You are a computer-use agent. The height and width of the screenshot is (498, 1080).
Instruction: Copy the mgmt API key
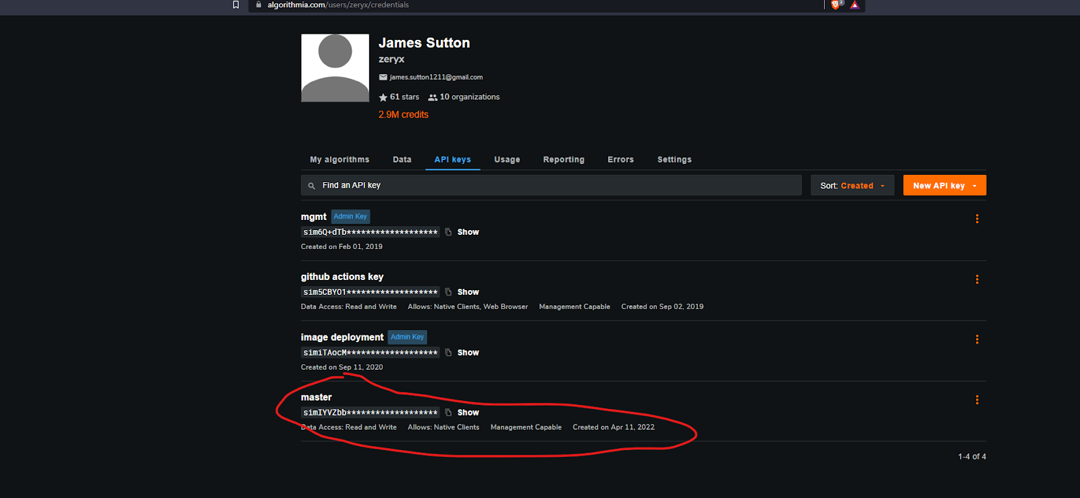point(448,232)
